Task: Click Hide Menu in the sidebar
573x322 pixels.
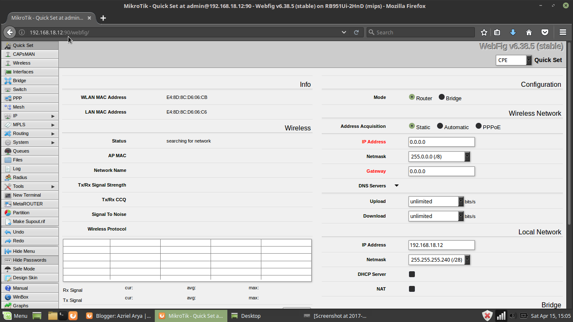Action: (29, 251)
